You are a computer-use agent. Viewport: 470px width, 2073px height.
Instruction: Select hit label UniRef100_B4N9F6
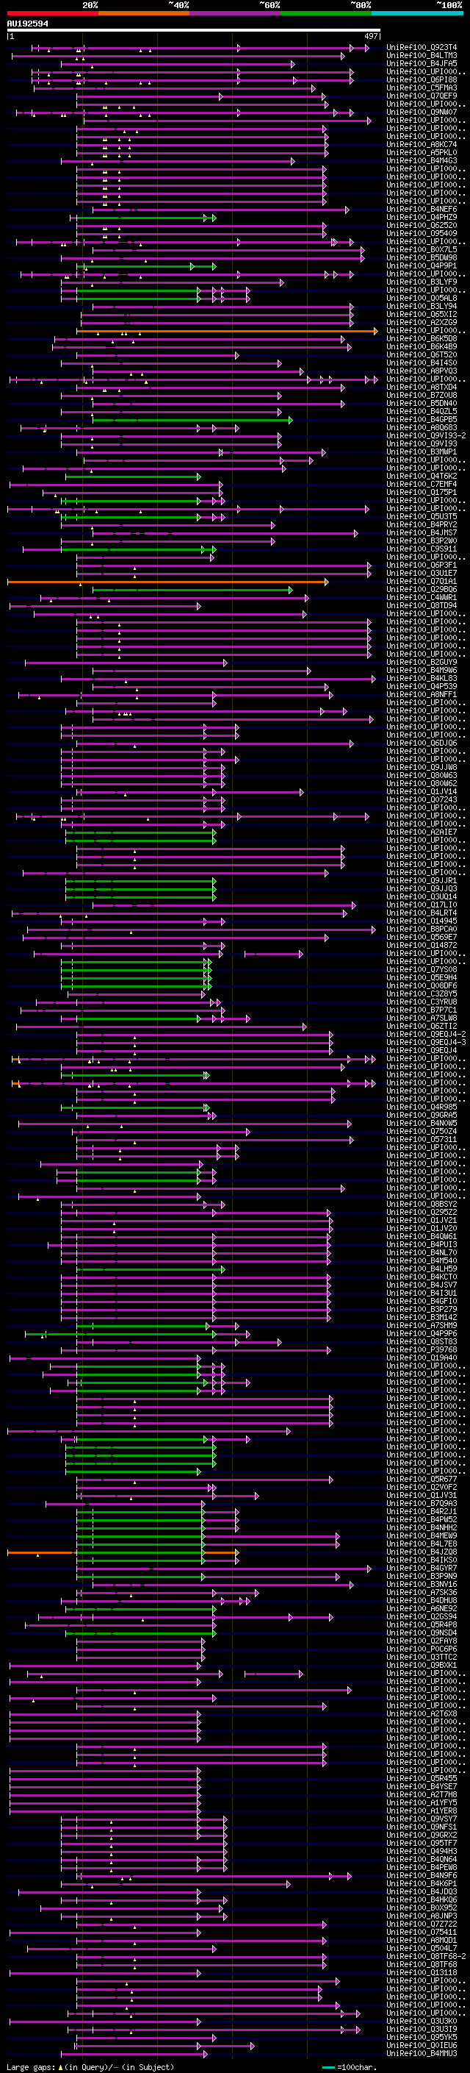pos(422,1877)
